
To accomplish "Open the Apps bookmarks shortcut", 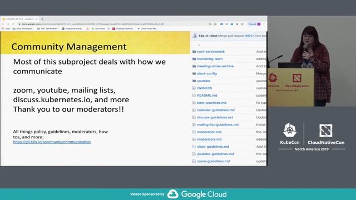I will coord(6,29).
